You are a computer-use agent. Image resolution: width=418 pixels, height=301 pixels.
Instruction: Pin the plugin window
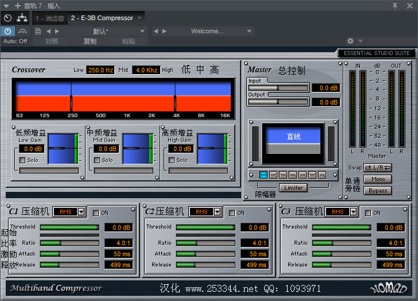(395, 6)
